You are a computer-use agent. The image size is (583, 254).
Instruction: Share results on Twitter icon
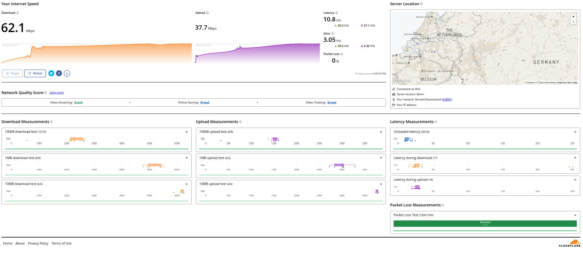(x=51, y=73)
